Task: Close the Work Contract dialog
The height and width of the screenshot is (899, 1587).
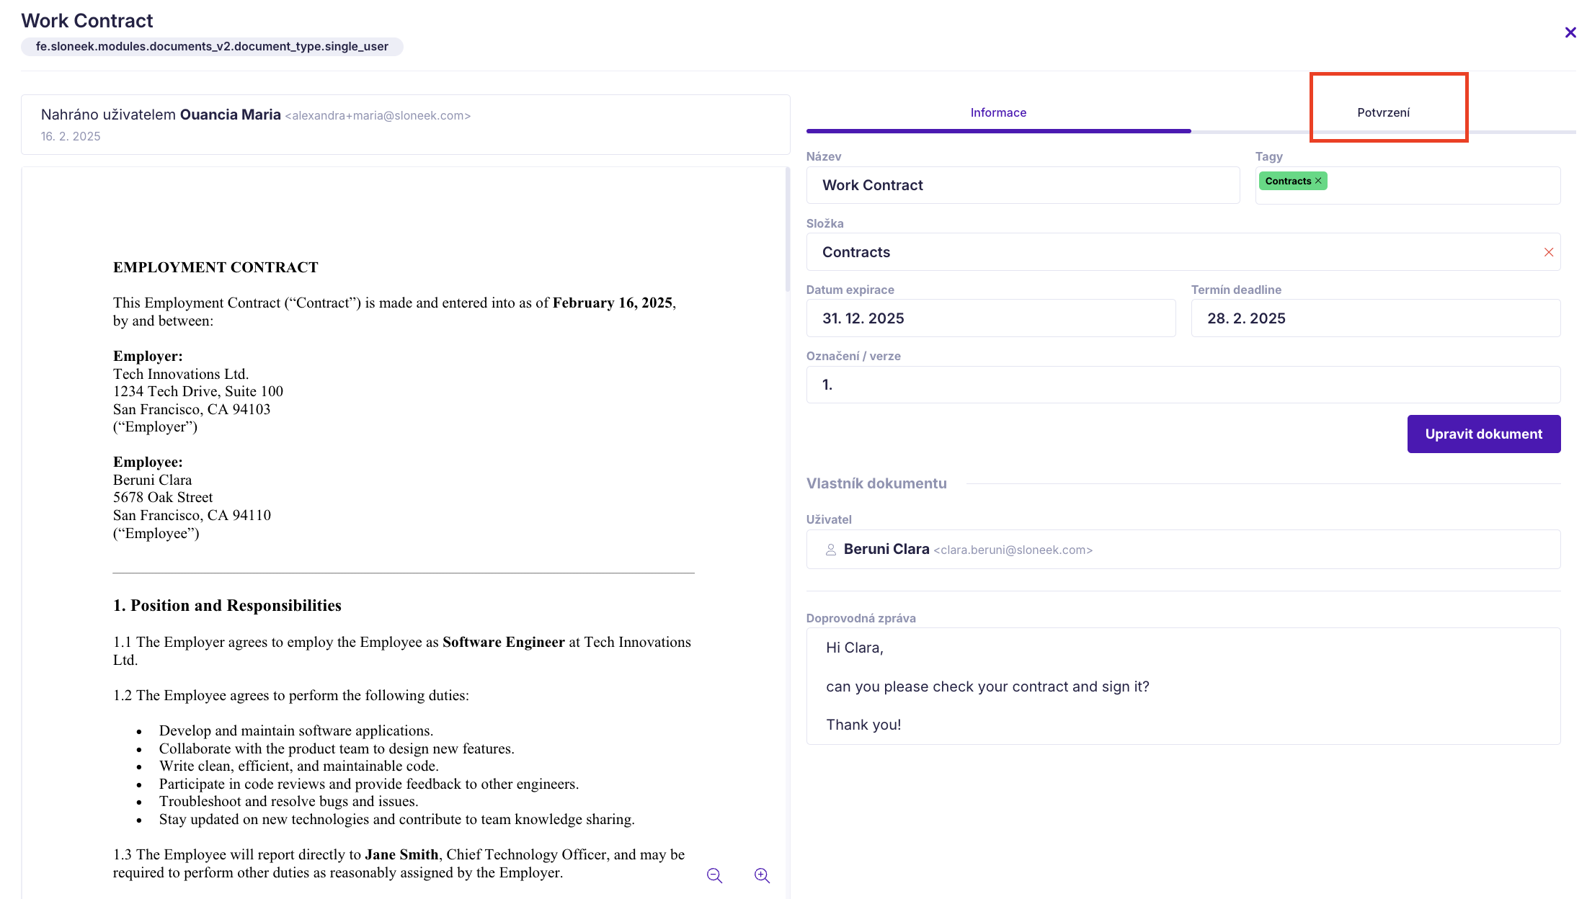Action: click(x=1570, y=32)
